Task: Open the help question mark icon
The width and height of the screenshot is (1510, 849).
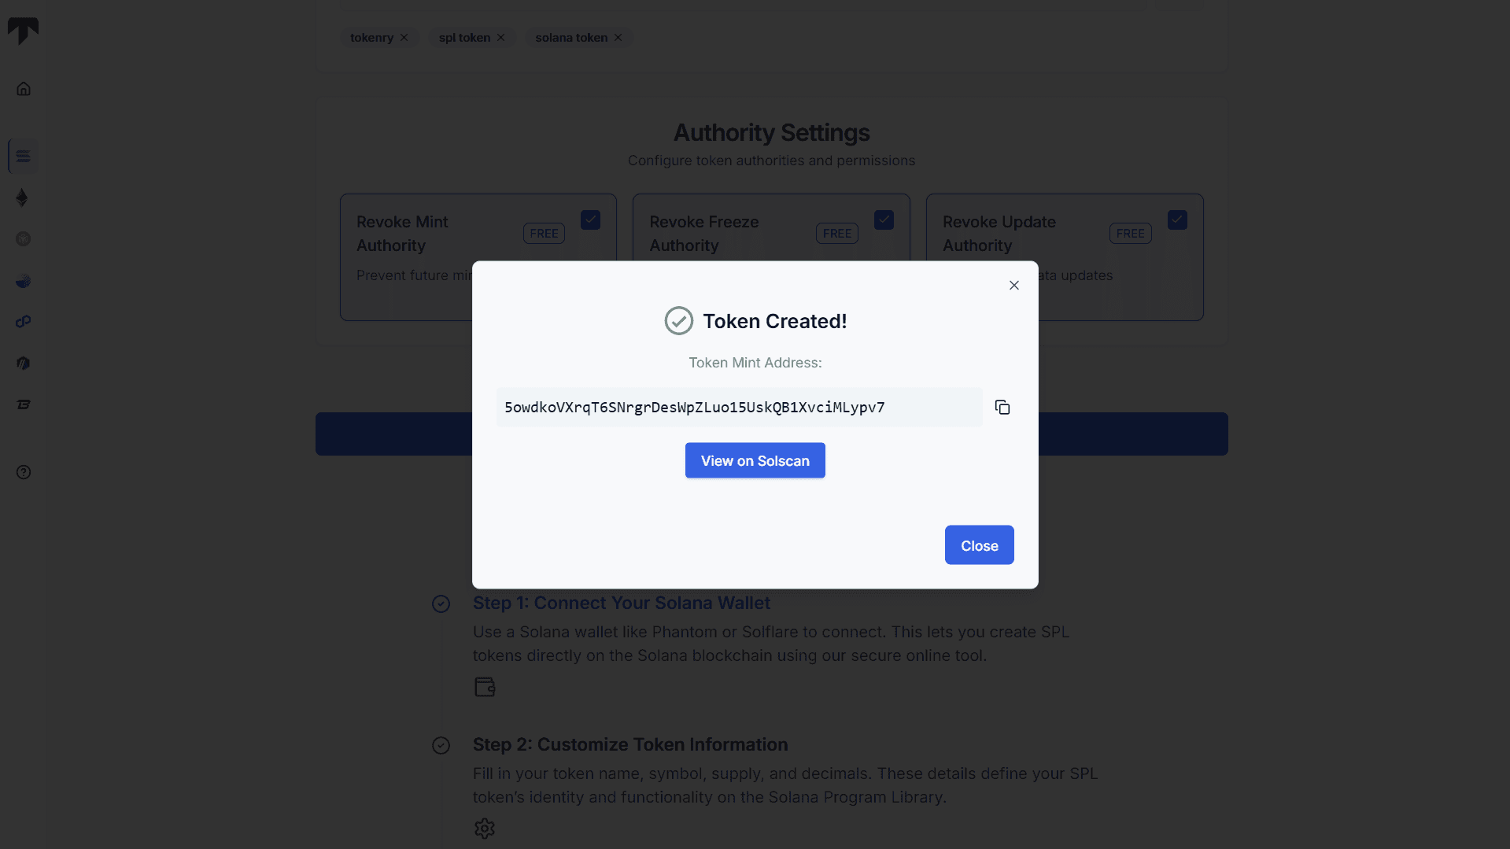Action: click(24, 472)
